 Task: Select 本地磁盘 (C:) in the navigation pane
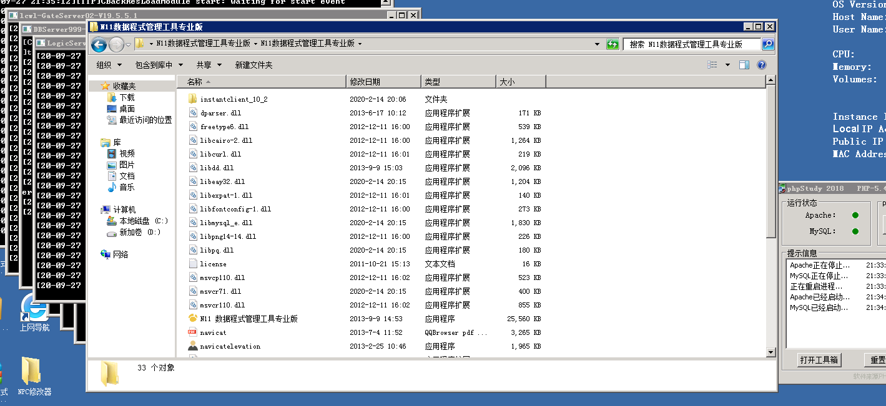click(x=144, y=221)
